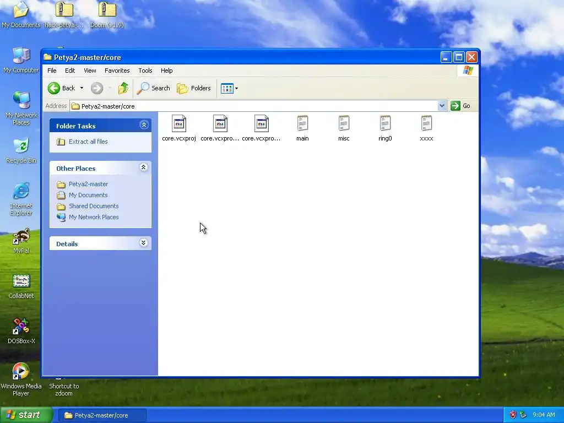
Task: Select the core.vcxproj file icon
Action: tap(179, 124)
